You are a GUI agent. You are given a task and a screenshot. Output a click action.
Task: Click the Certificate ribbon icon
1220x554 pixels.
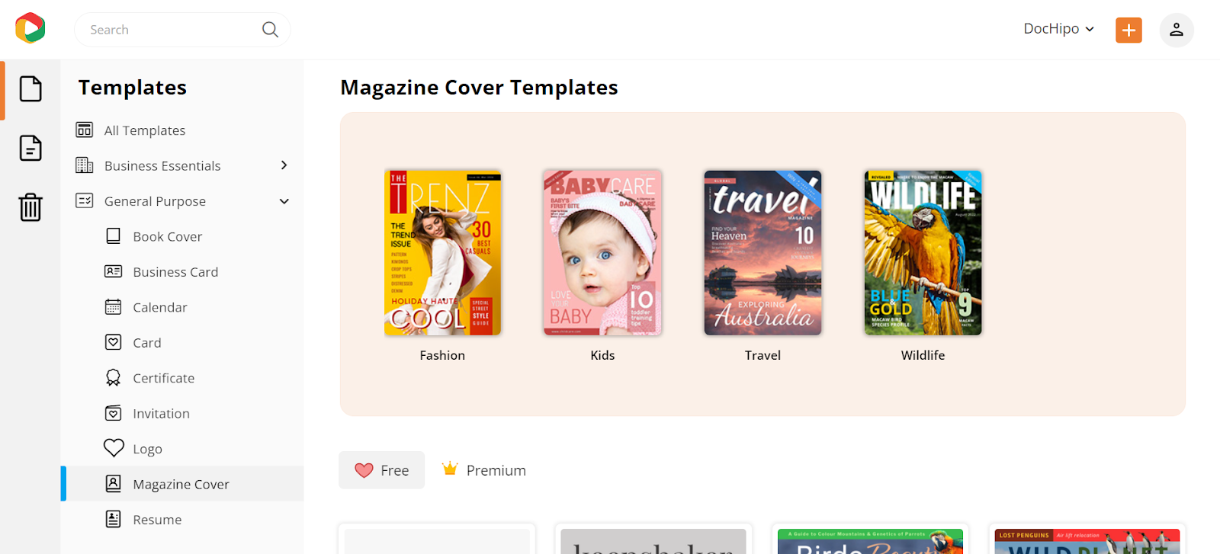[113, 378]
